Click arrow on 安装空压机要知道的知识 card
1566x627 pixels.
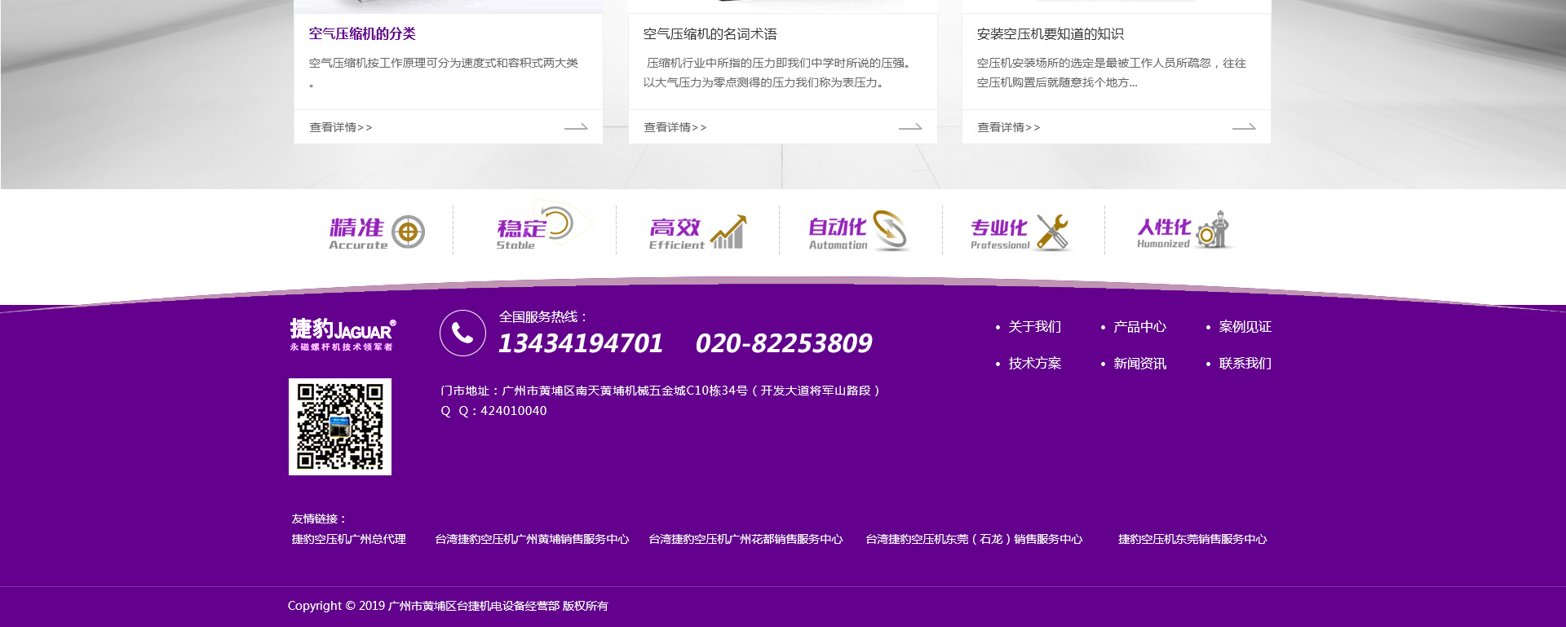(x=1243, y=127)
